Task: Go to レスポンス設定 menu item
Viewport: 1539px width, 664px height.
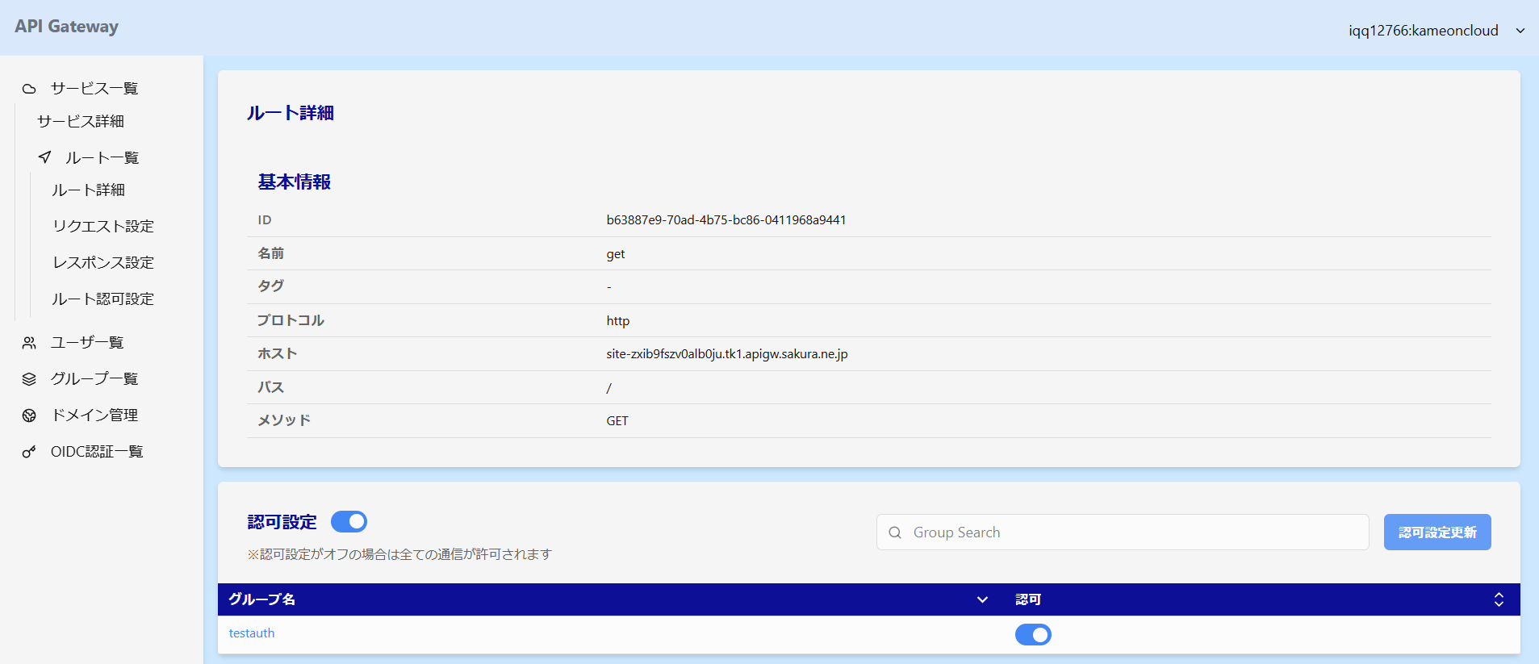Action: tap(103, 263)
